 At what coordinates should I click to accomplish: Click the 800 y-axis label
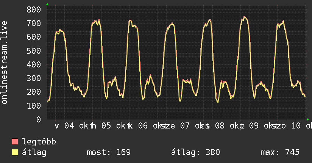point(34,9)
